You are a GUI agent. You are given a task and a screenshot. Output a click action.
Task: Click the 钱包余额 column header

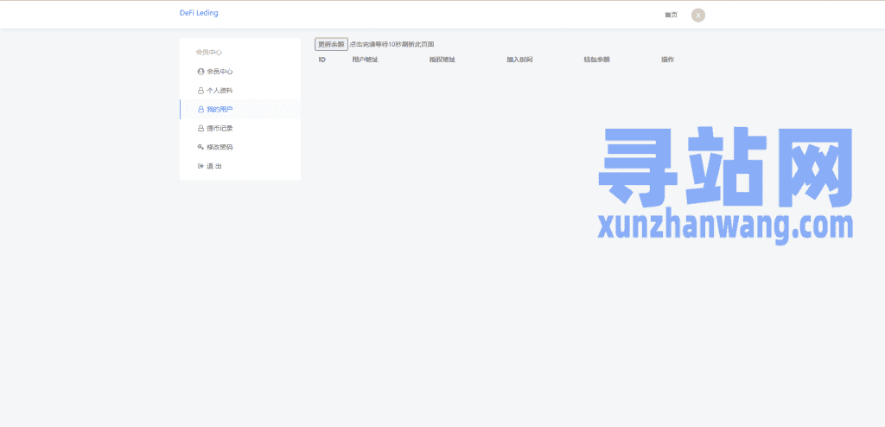point(597,60)
